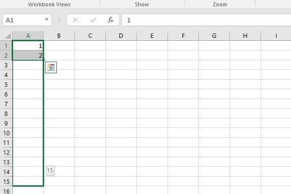Select column A header
Screen dimensions: 291x194
coord(28,36)
